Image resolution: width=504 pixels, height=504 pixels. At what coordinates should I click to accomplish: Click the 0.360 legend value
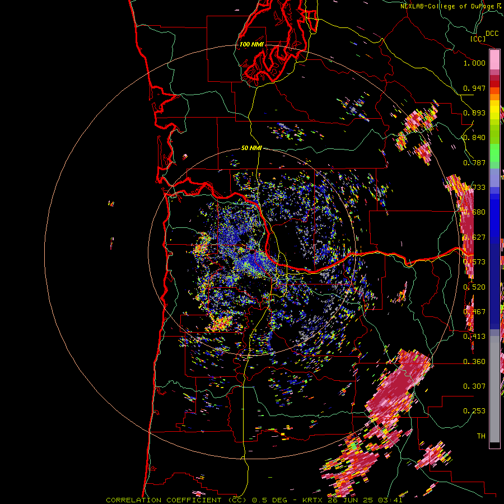(474, 362)
